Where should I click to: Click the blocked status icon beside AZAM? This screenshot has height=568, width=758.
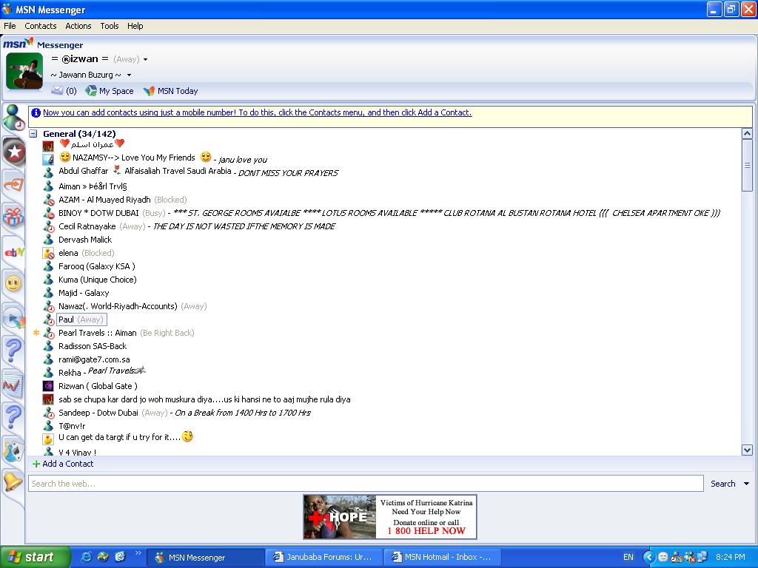48,200
